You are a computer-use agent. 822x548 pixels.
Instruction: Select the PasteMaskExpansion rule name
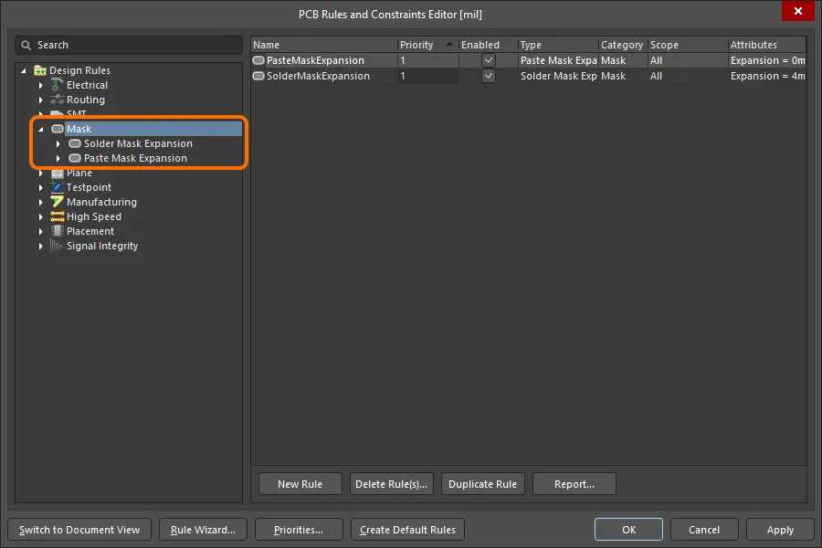pos(315,60)
